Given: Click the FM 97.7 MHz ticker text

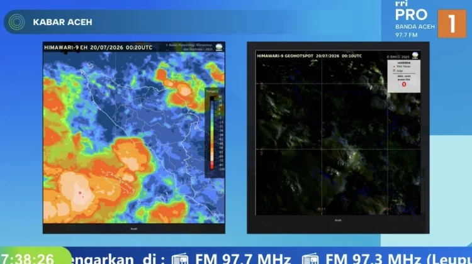Looking at the screenshot, I should pos(243,259).
